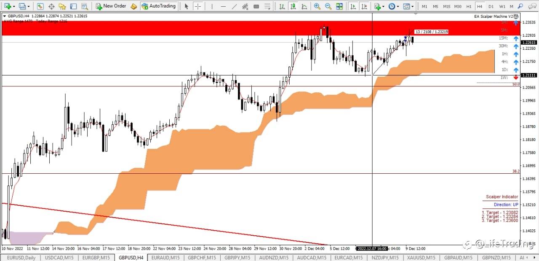This screenshot has width=539, height=261.
Task: Expand the new chart dropdown arrow
Action: (x=14, y=6)
